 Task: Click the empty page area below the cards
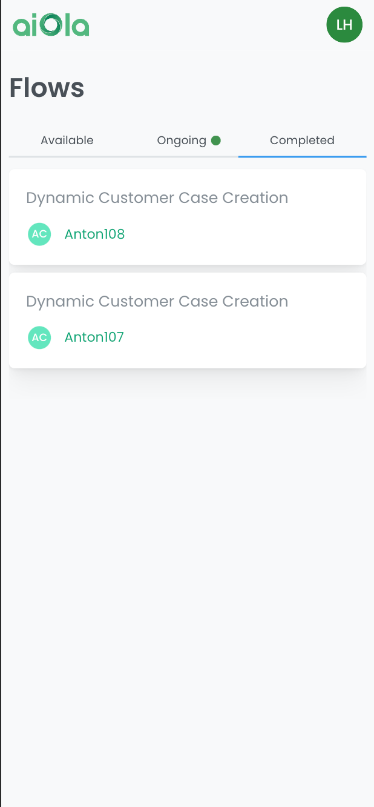(188, 576)
